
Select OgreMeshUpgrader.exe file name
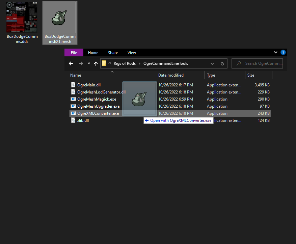[x=98, y=106]
